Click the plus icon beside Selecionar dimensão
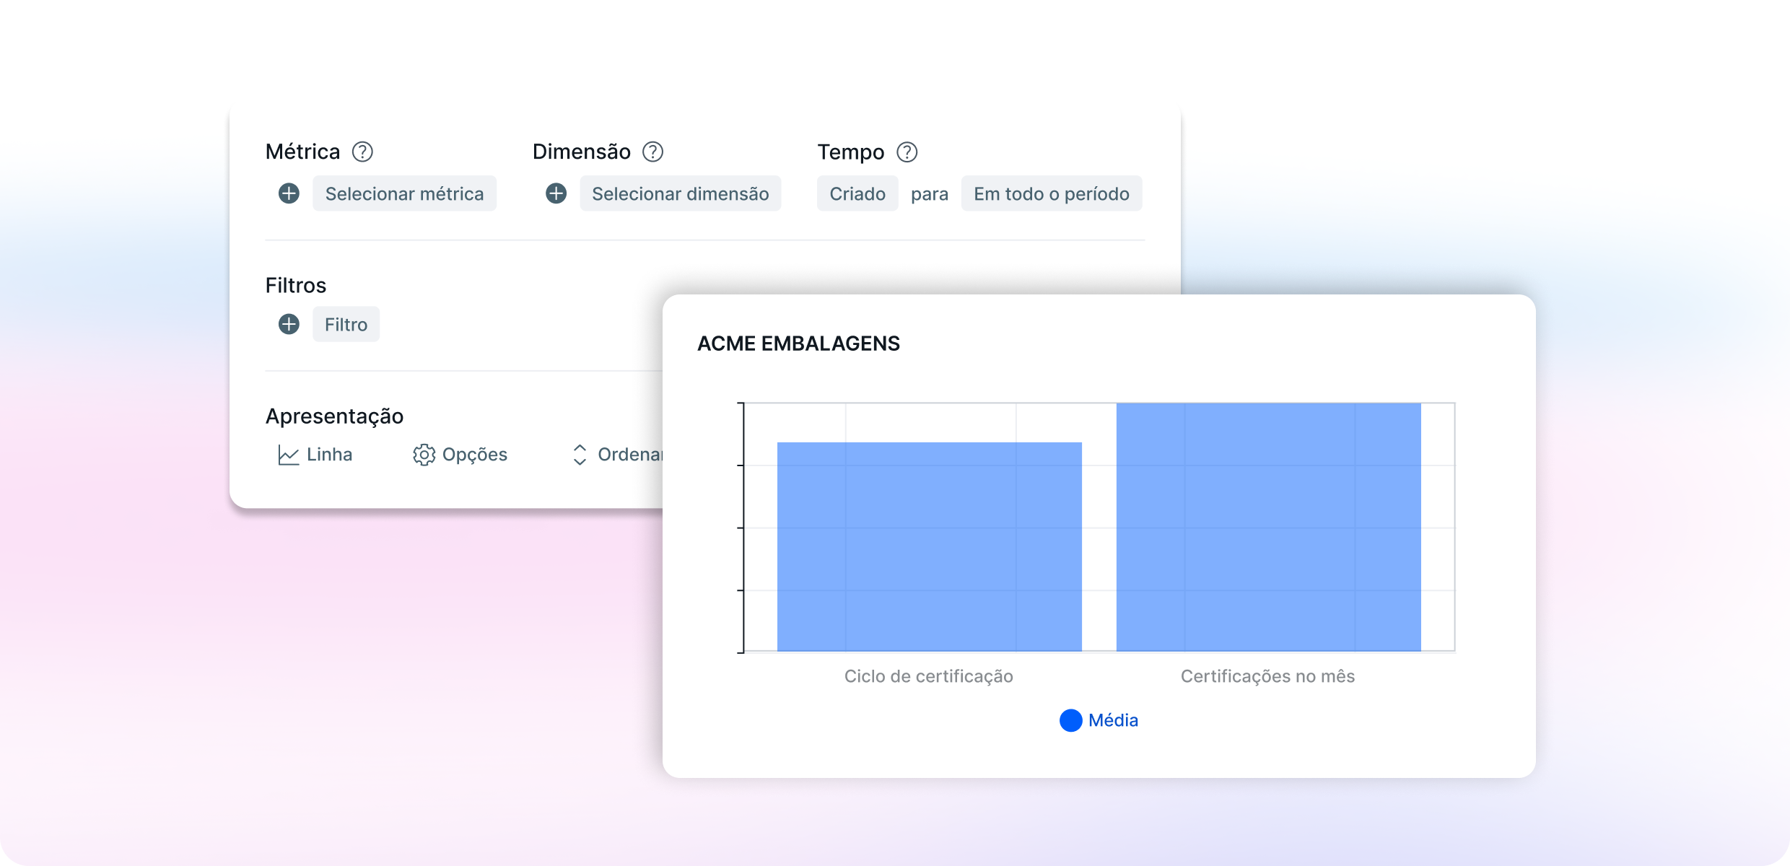The image size is (1790, 866). point(556,193)
